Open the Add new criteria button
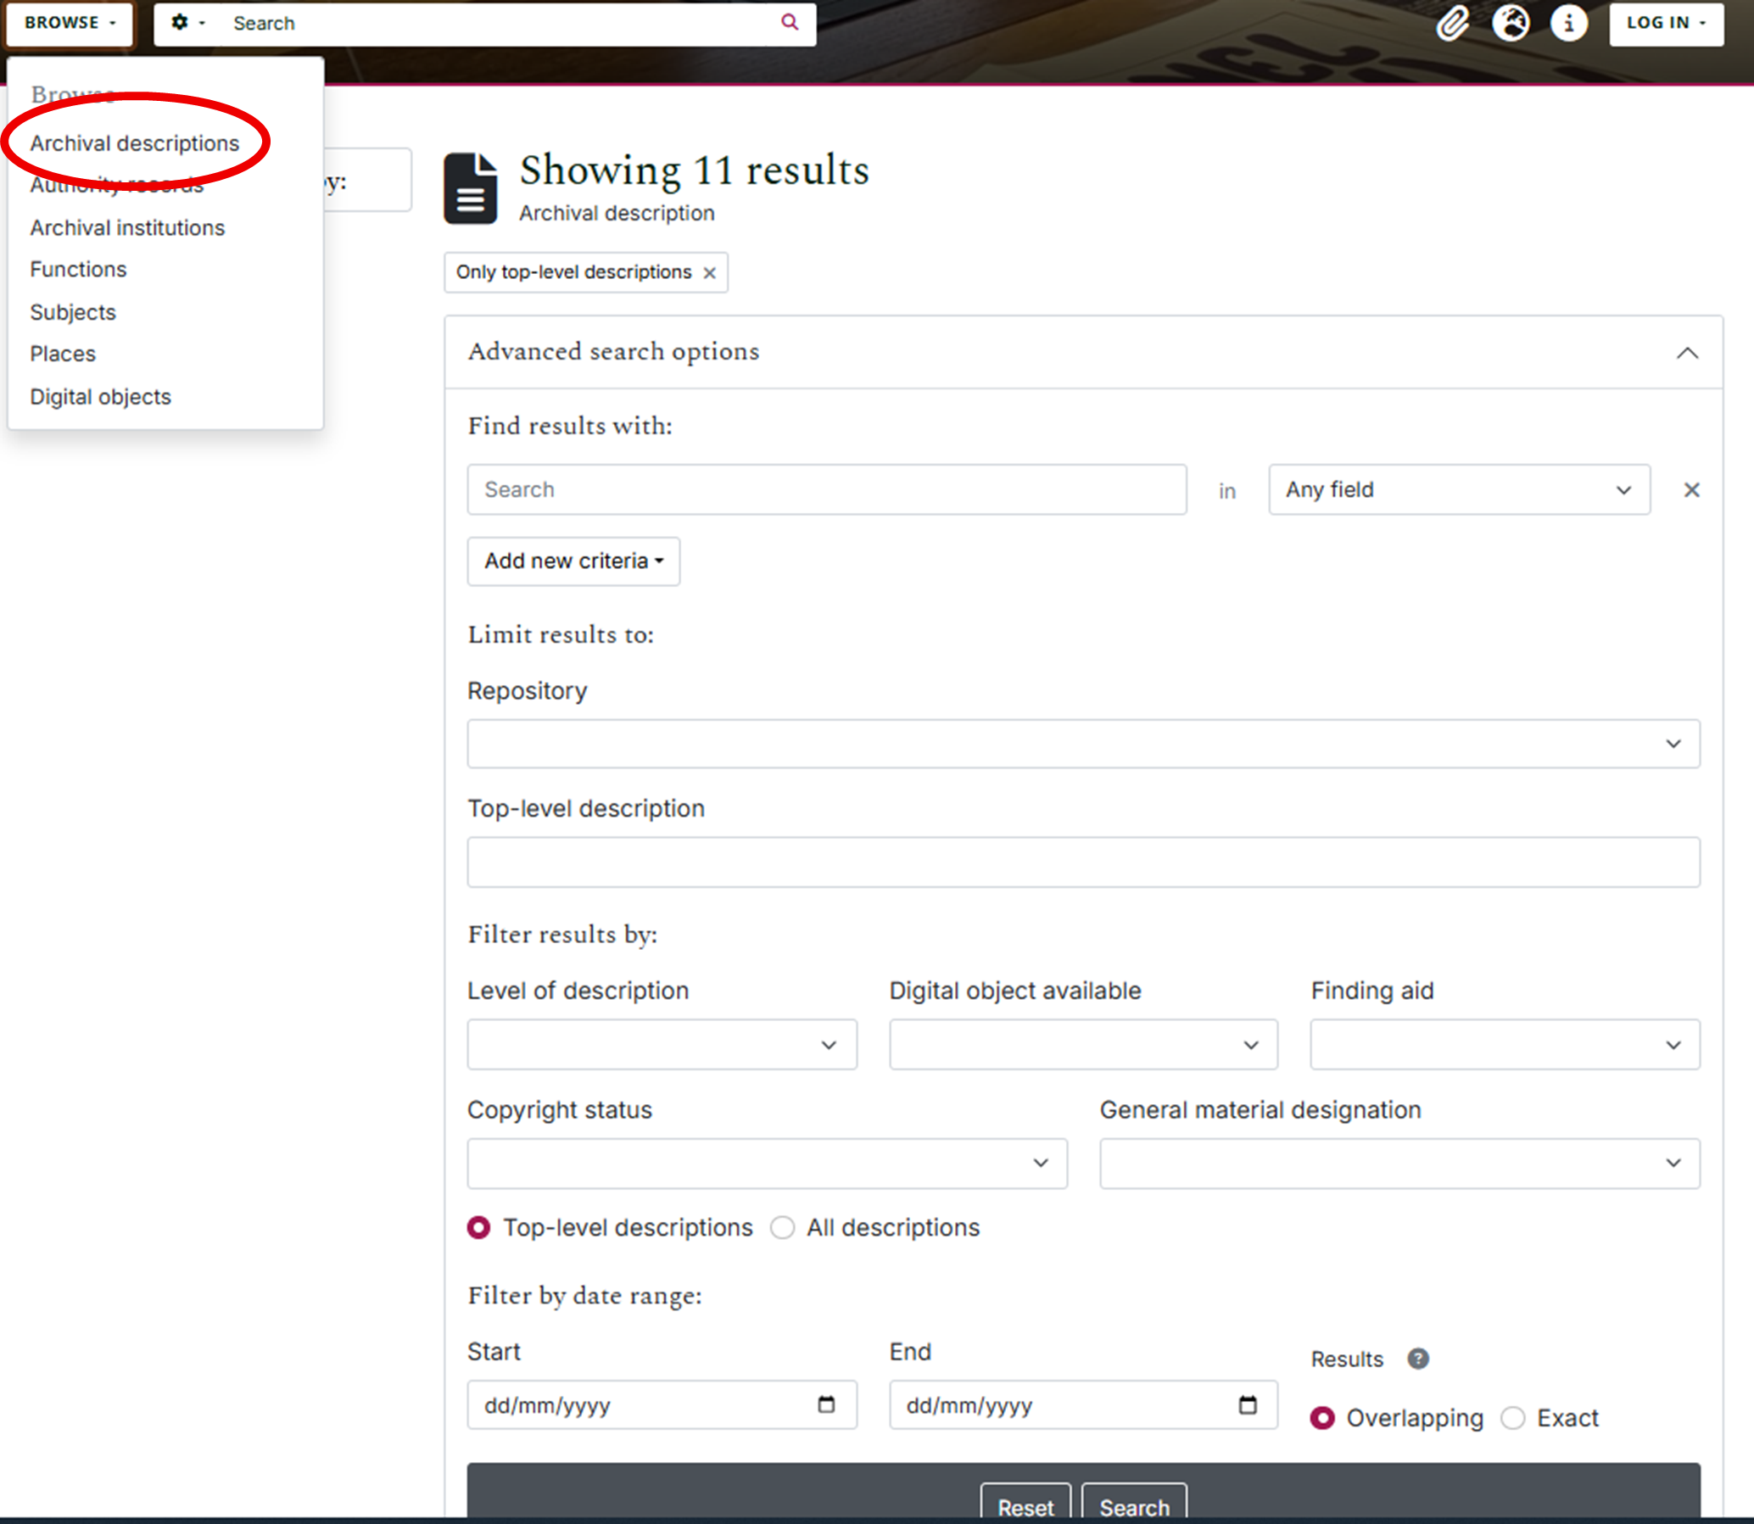 click(x=573, y=561)
